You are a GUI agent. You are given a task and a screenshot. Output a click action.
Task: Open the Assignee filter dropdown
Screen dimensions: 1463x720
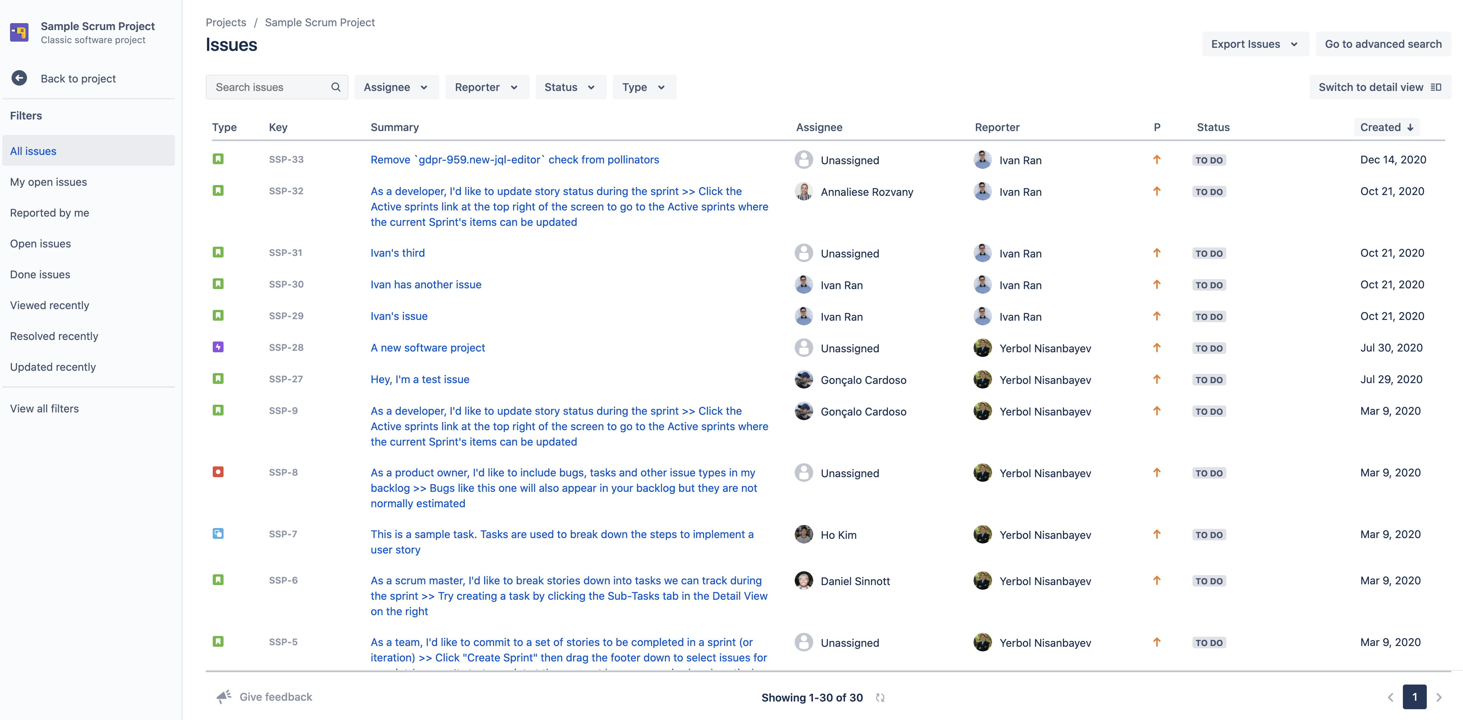click(397, 87)
